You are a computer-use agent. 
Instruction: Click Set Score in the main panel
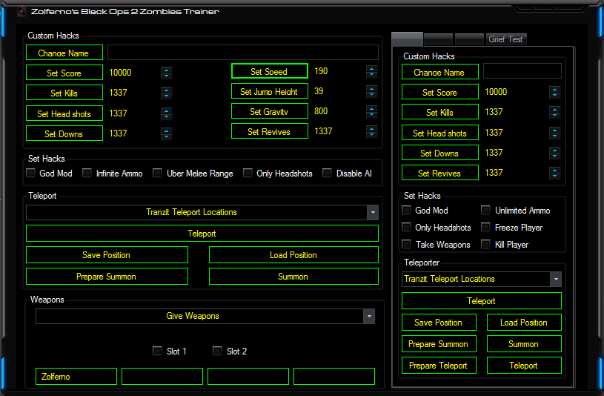pyautogui.click(x=64, y=73)
